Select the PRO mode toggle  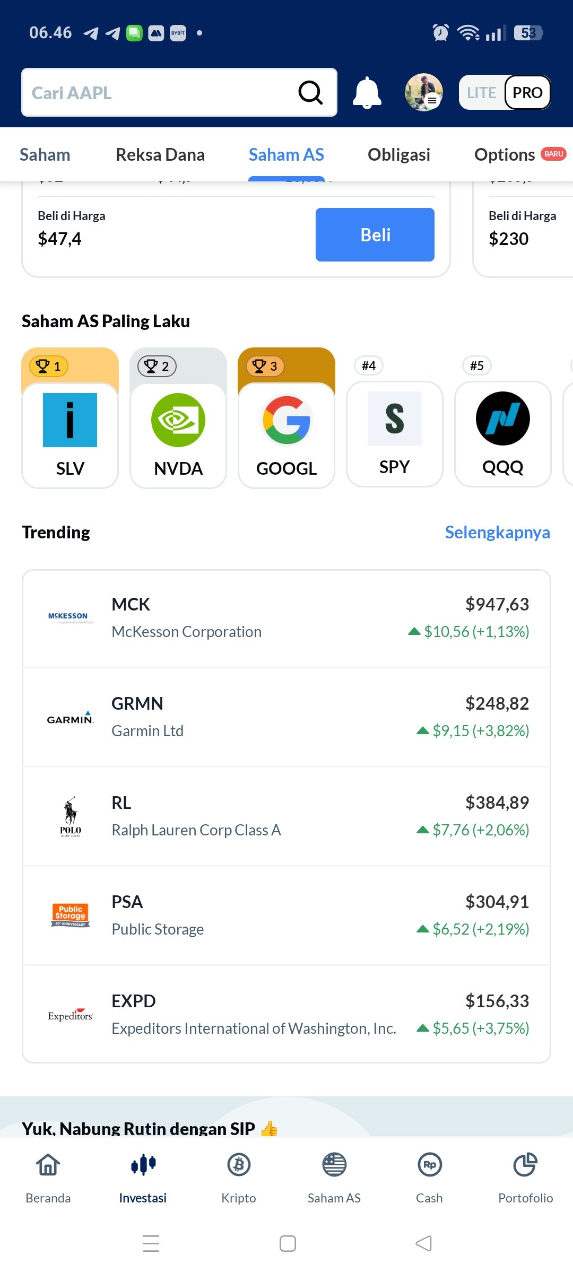pyautogui.click(x=527, y=93)
